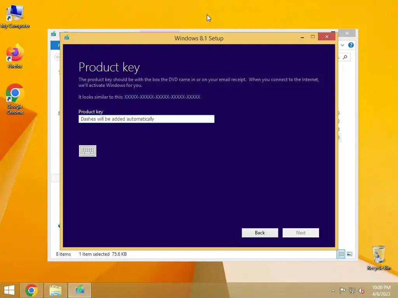Image resolution: width=398 pixels, height=298 pixels.
Task: Switch Explorer to details view icon
Action: 341,254
